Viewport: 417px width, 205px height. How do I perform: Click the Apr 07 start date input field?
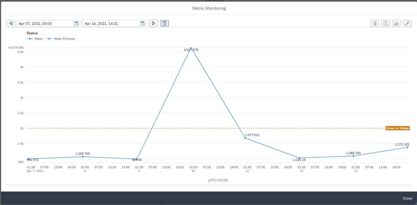coord(45,23)
